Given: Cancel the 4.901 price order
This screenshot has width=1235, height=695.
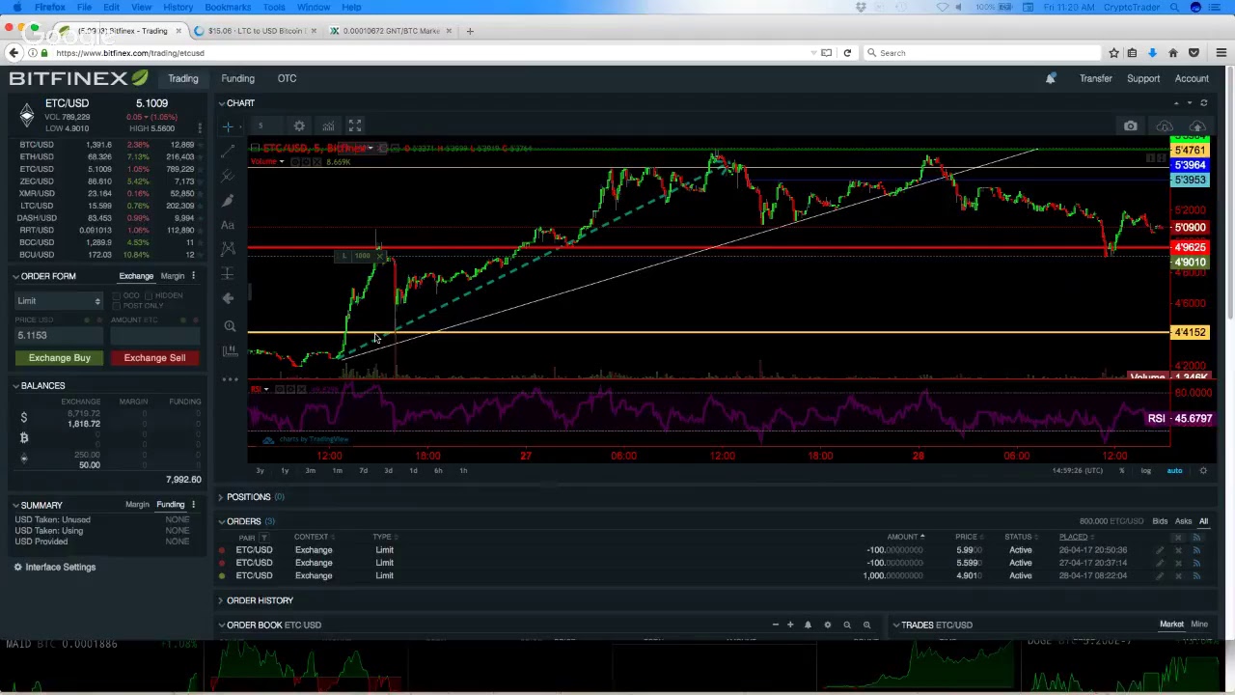Looking at the screenshot, I should point(1178,576).
